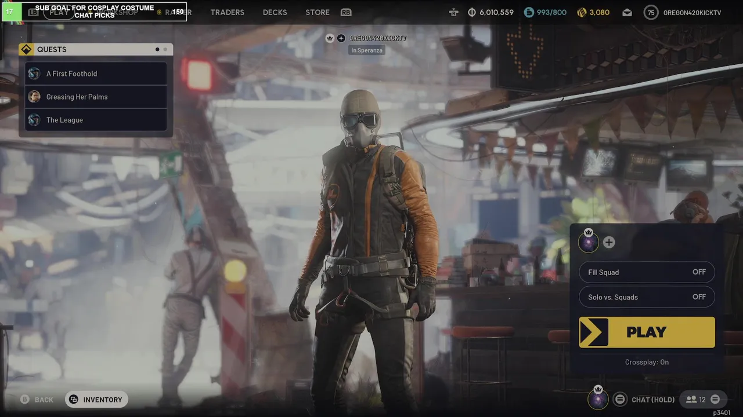Click the menu icon beside friends count
Viewport: 743px width, 417px height.
[715, 400]
